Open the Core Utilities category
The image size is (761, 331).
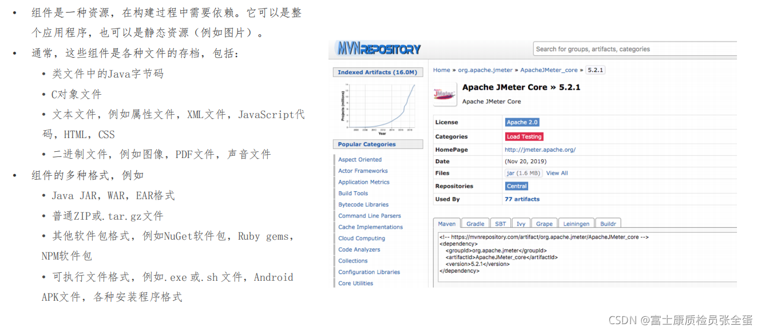[355, 283]
